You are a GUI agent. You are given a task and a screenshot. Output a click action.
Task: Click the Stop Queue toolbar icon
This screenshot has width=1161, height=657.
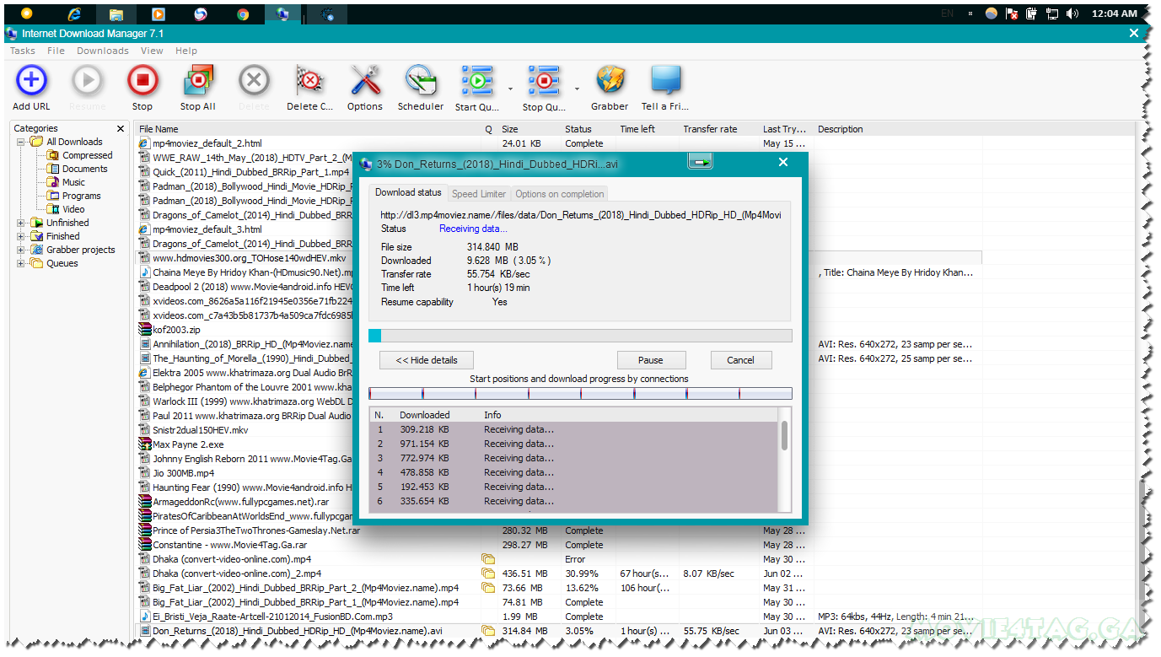point(544,82)
